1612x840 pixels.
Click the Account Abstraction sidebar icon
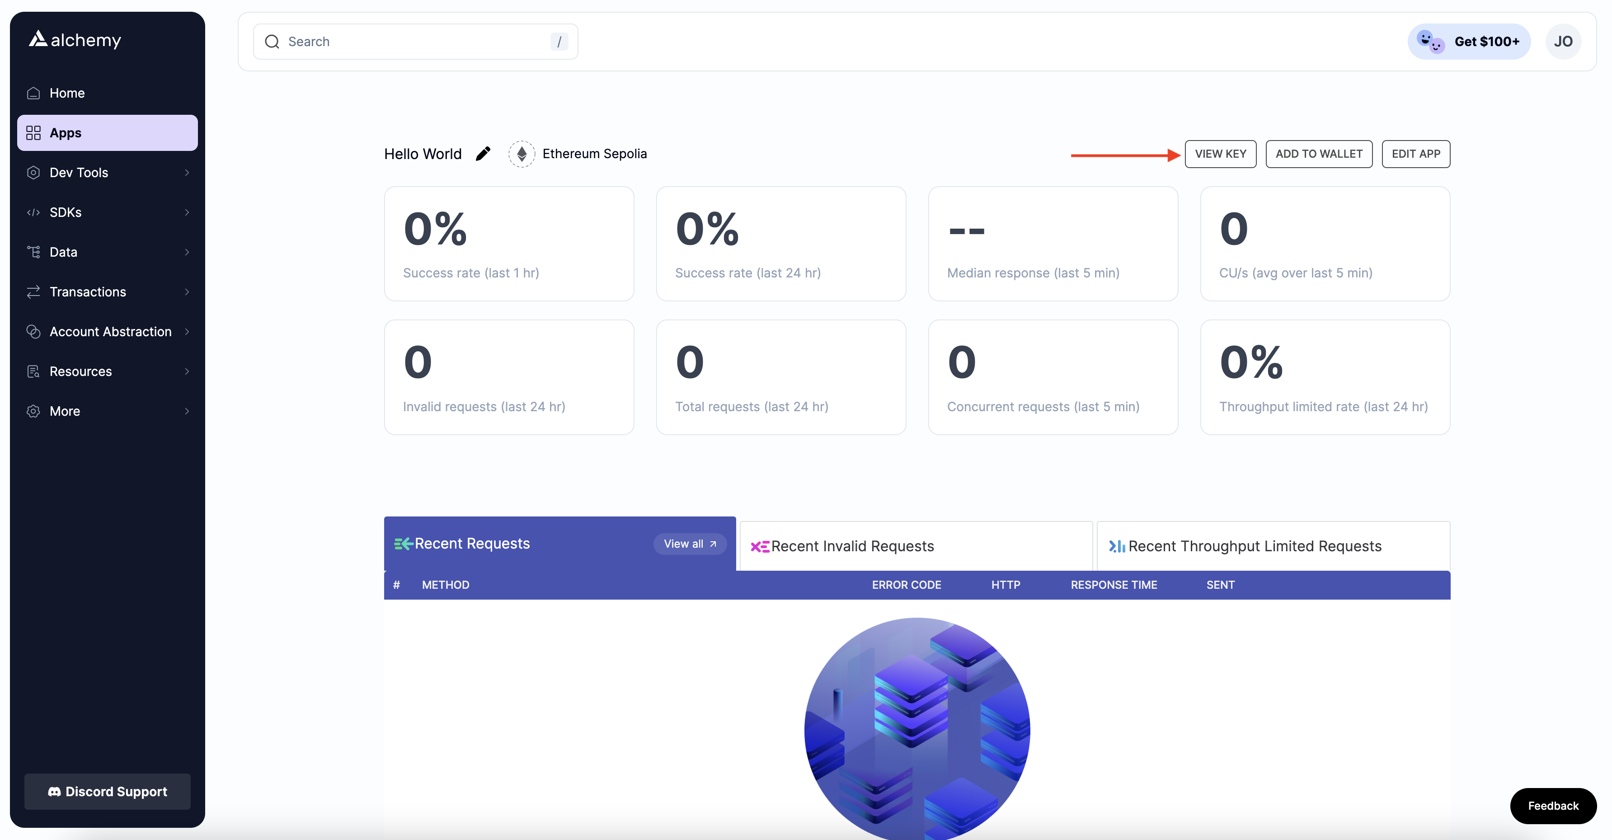coord(32,330)
